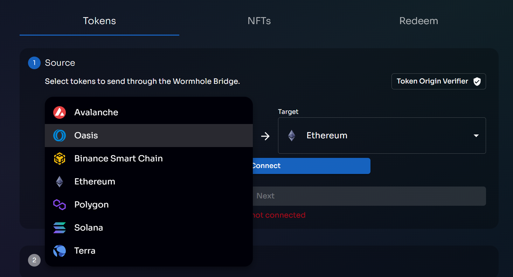The width and height of the screenshot is (513, 277).
Task: Click step 1 Source badge
Action: click(x=34, y=63)
